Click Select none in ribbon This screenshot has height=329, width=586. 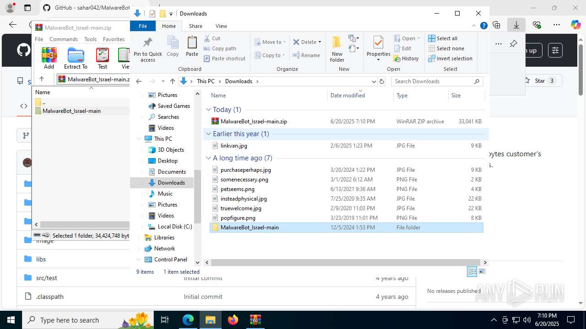[x=446, y=48]
